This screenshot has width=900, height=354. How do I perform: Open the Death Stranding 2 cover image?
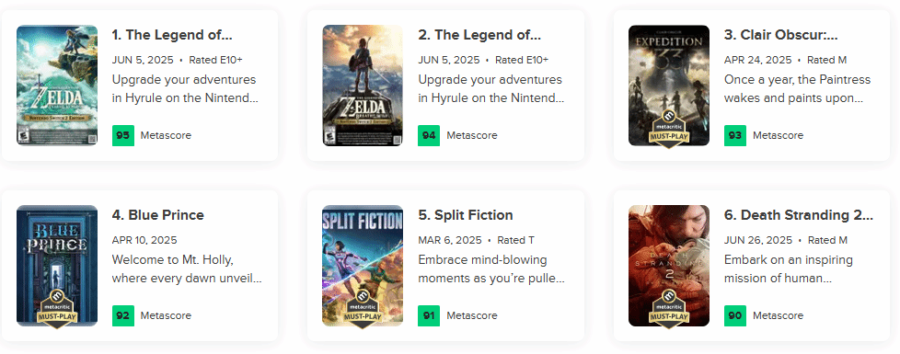pyautogui.click(x=669, y=266)
